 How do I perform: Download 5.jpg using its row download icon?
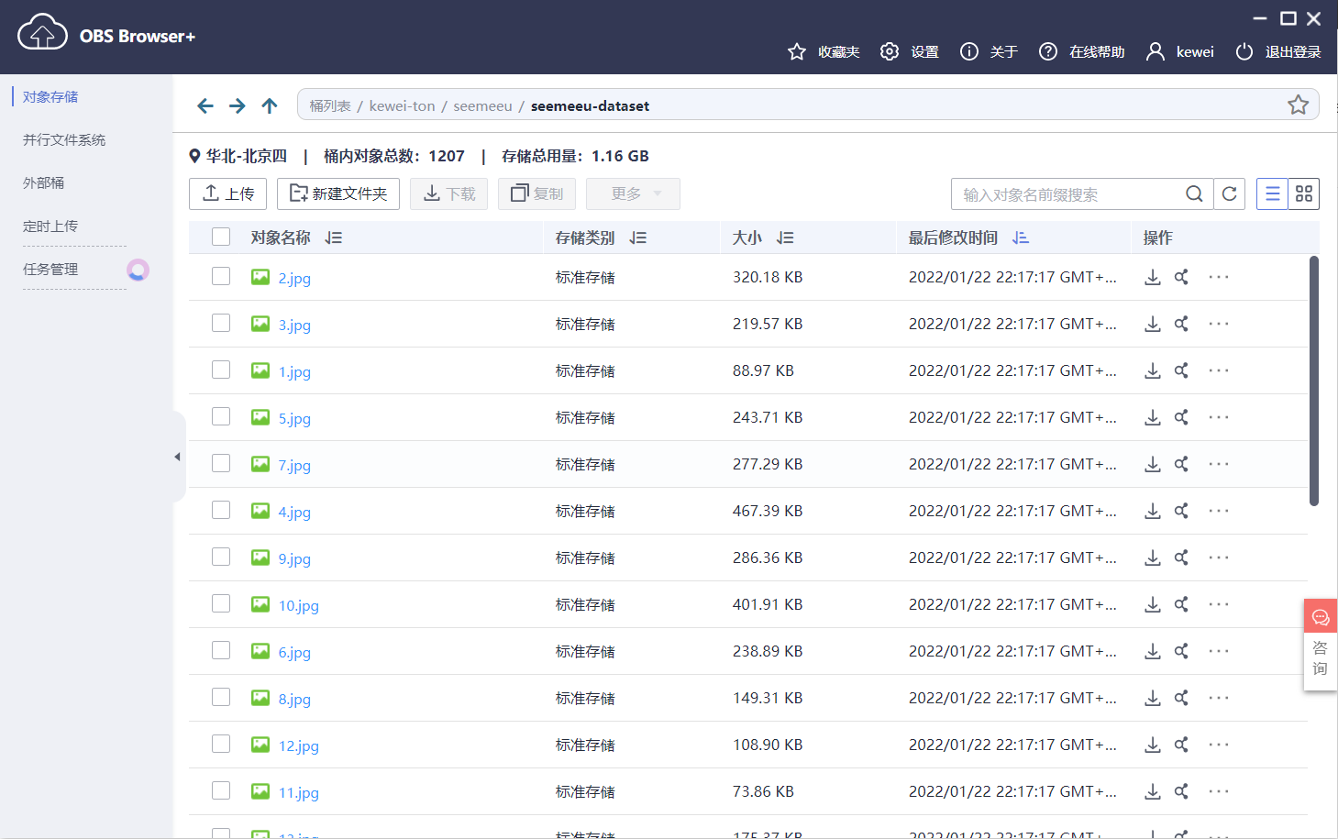[x=1153, y=417]
